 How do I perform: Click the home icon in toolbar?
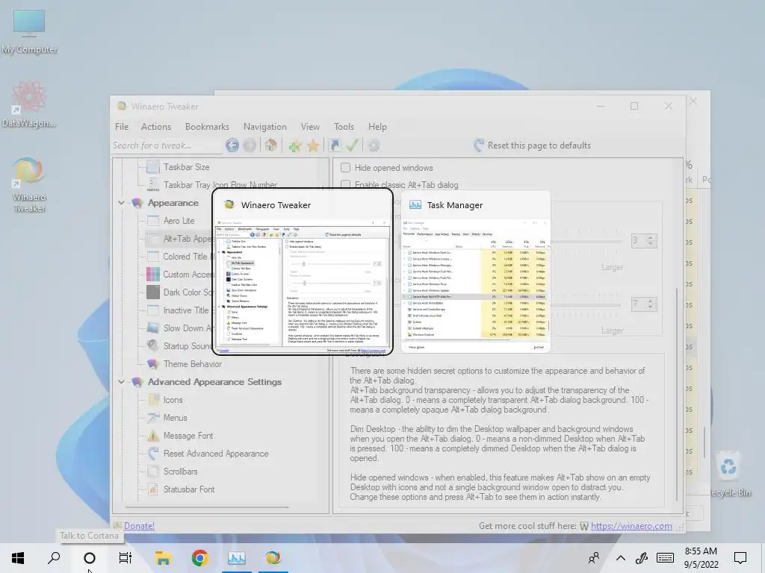tap(271, 145)
